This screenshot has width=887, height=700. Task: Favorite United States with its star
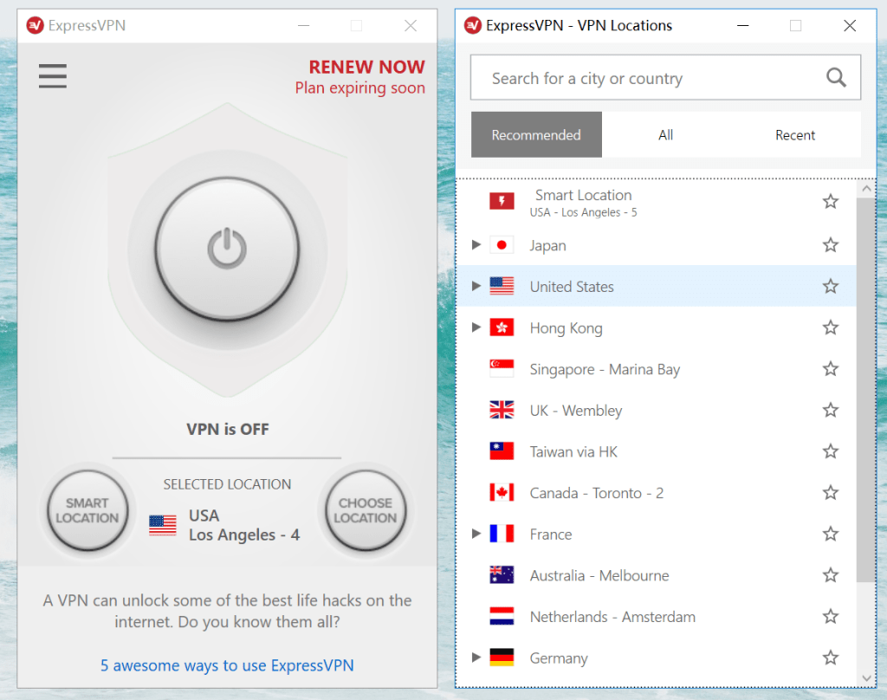point(831,287)
